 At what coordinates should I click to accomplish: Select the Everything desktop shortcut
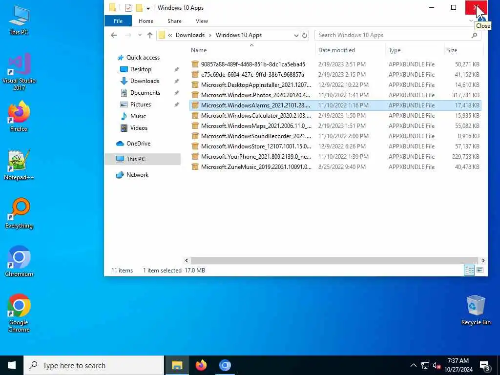(x=19, y=214)
